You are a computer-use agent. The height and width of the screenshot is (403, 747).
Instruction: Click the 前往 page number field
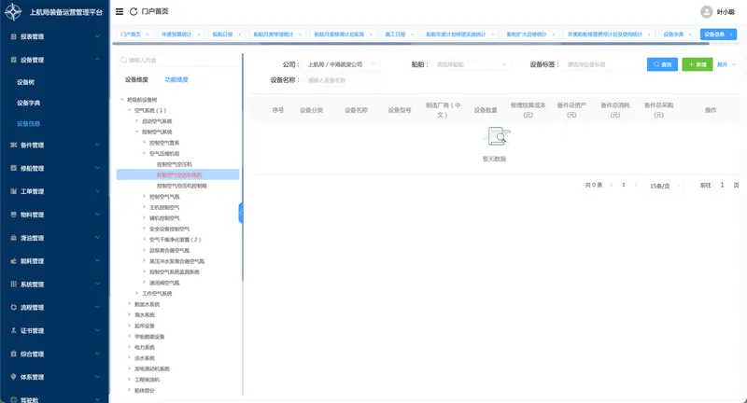pyautogui.click(x=722, y=185)
